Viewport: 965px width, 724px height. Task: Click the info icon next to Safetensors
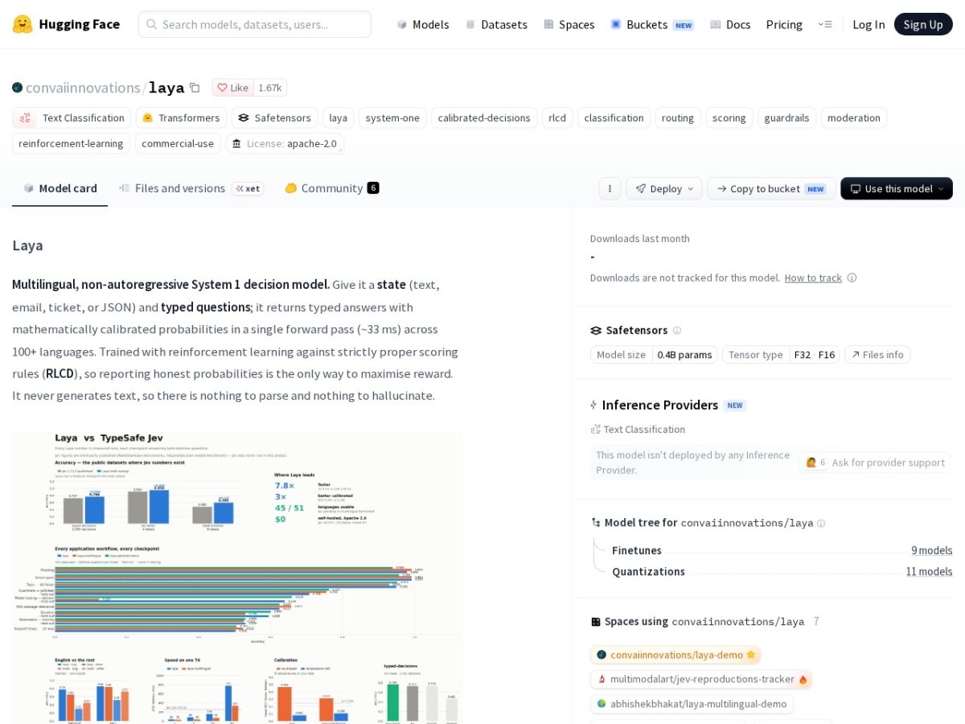(x=676, y=331)
